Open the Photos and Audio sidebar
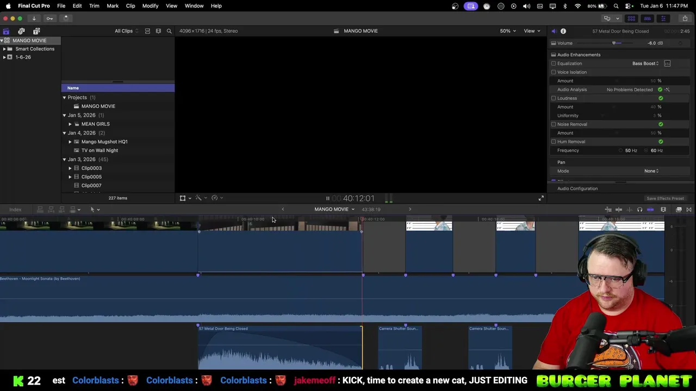 (x=21, y=31)
